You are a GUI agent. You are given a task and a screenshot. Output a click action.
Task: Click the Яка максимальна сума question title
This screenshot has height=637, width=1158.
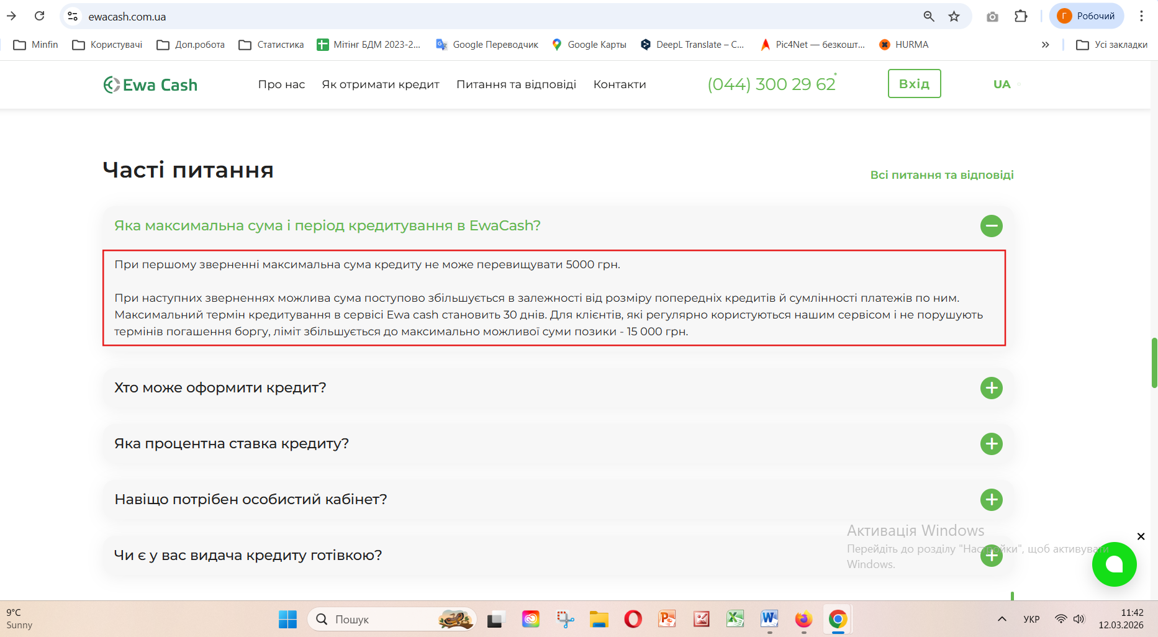tap(327, 225)
